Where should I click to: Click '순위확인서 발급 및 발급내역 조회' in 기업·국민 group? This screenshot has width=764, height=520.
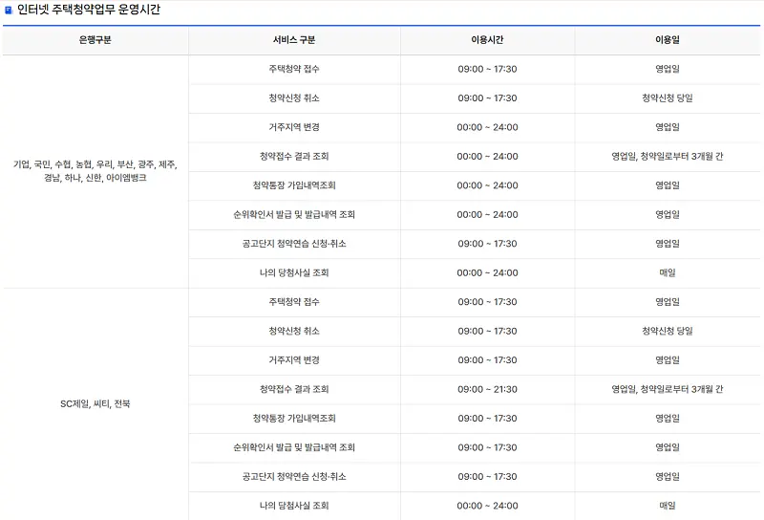[x=294, y=215]
